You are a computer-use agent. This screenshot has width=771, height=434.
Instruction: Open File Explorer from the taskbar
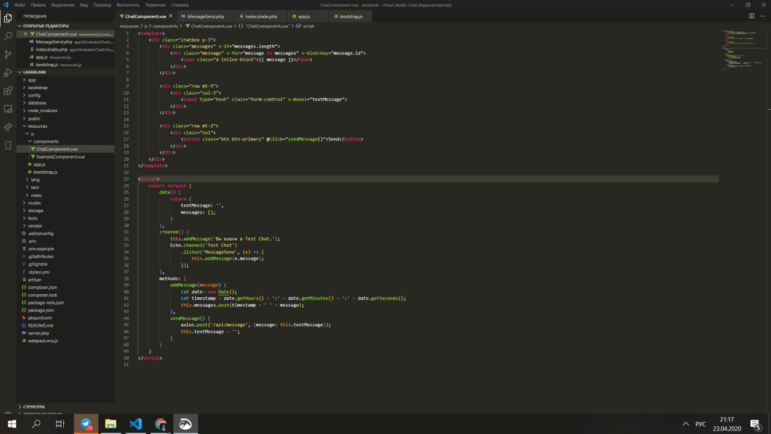pyautogui.click(x=111, y=424)
